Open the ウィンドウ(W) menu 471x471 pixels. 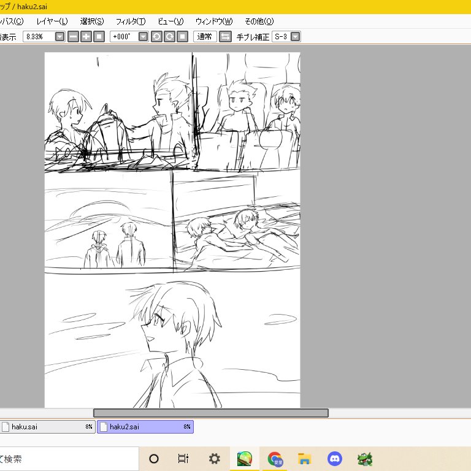(x=214, y=21)
